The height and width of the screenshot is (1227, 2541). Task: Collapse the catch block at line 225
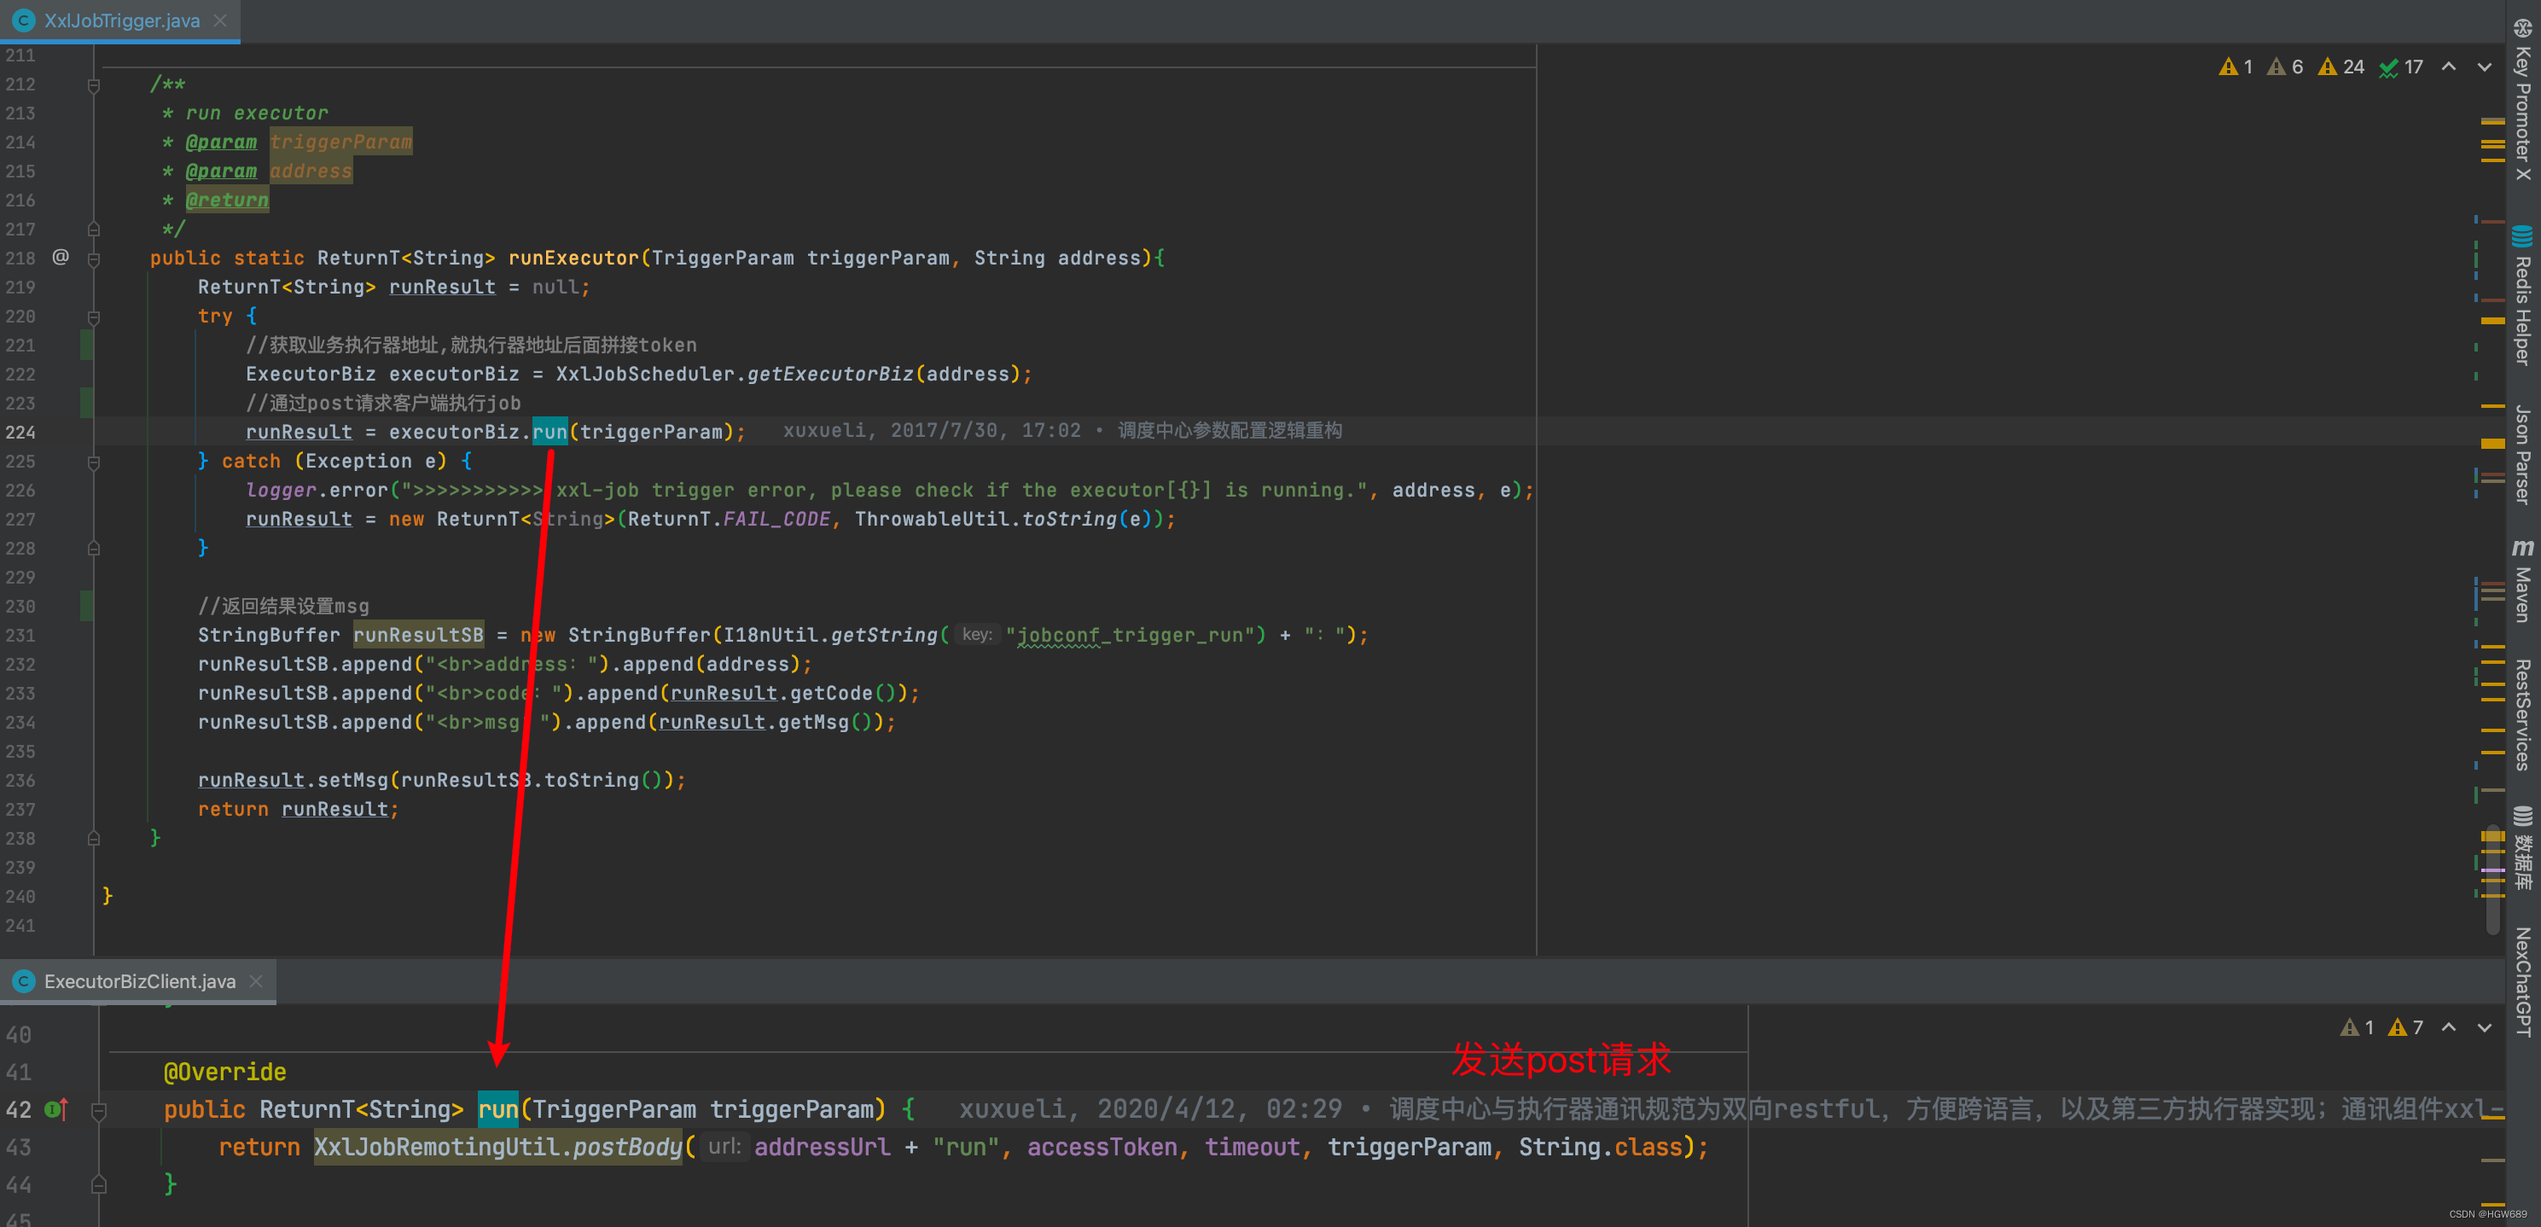coord(94,462)
